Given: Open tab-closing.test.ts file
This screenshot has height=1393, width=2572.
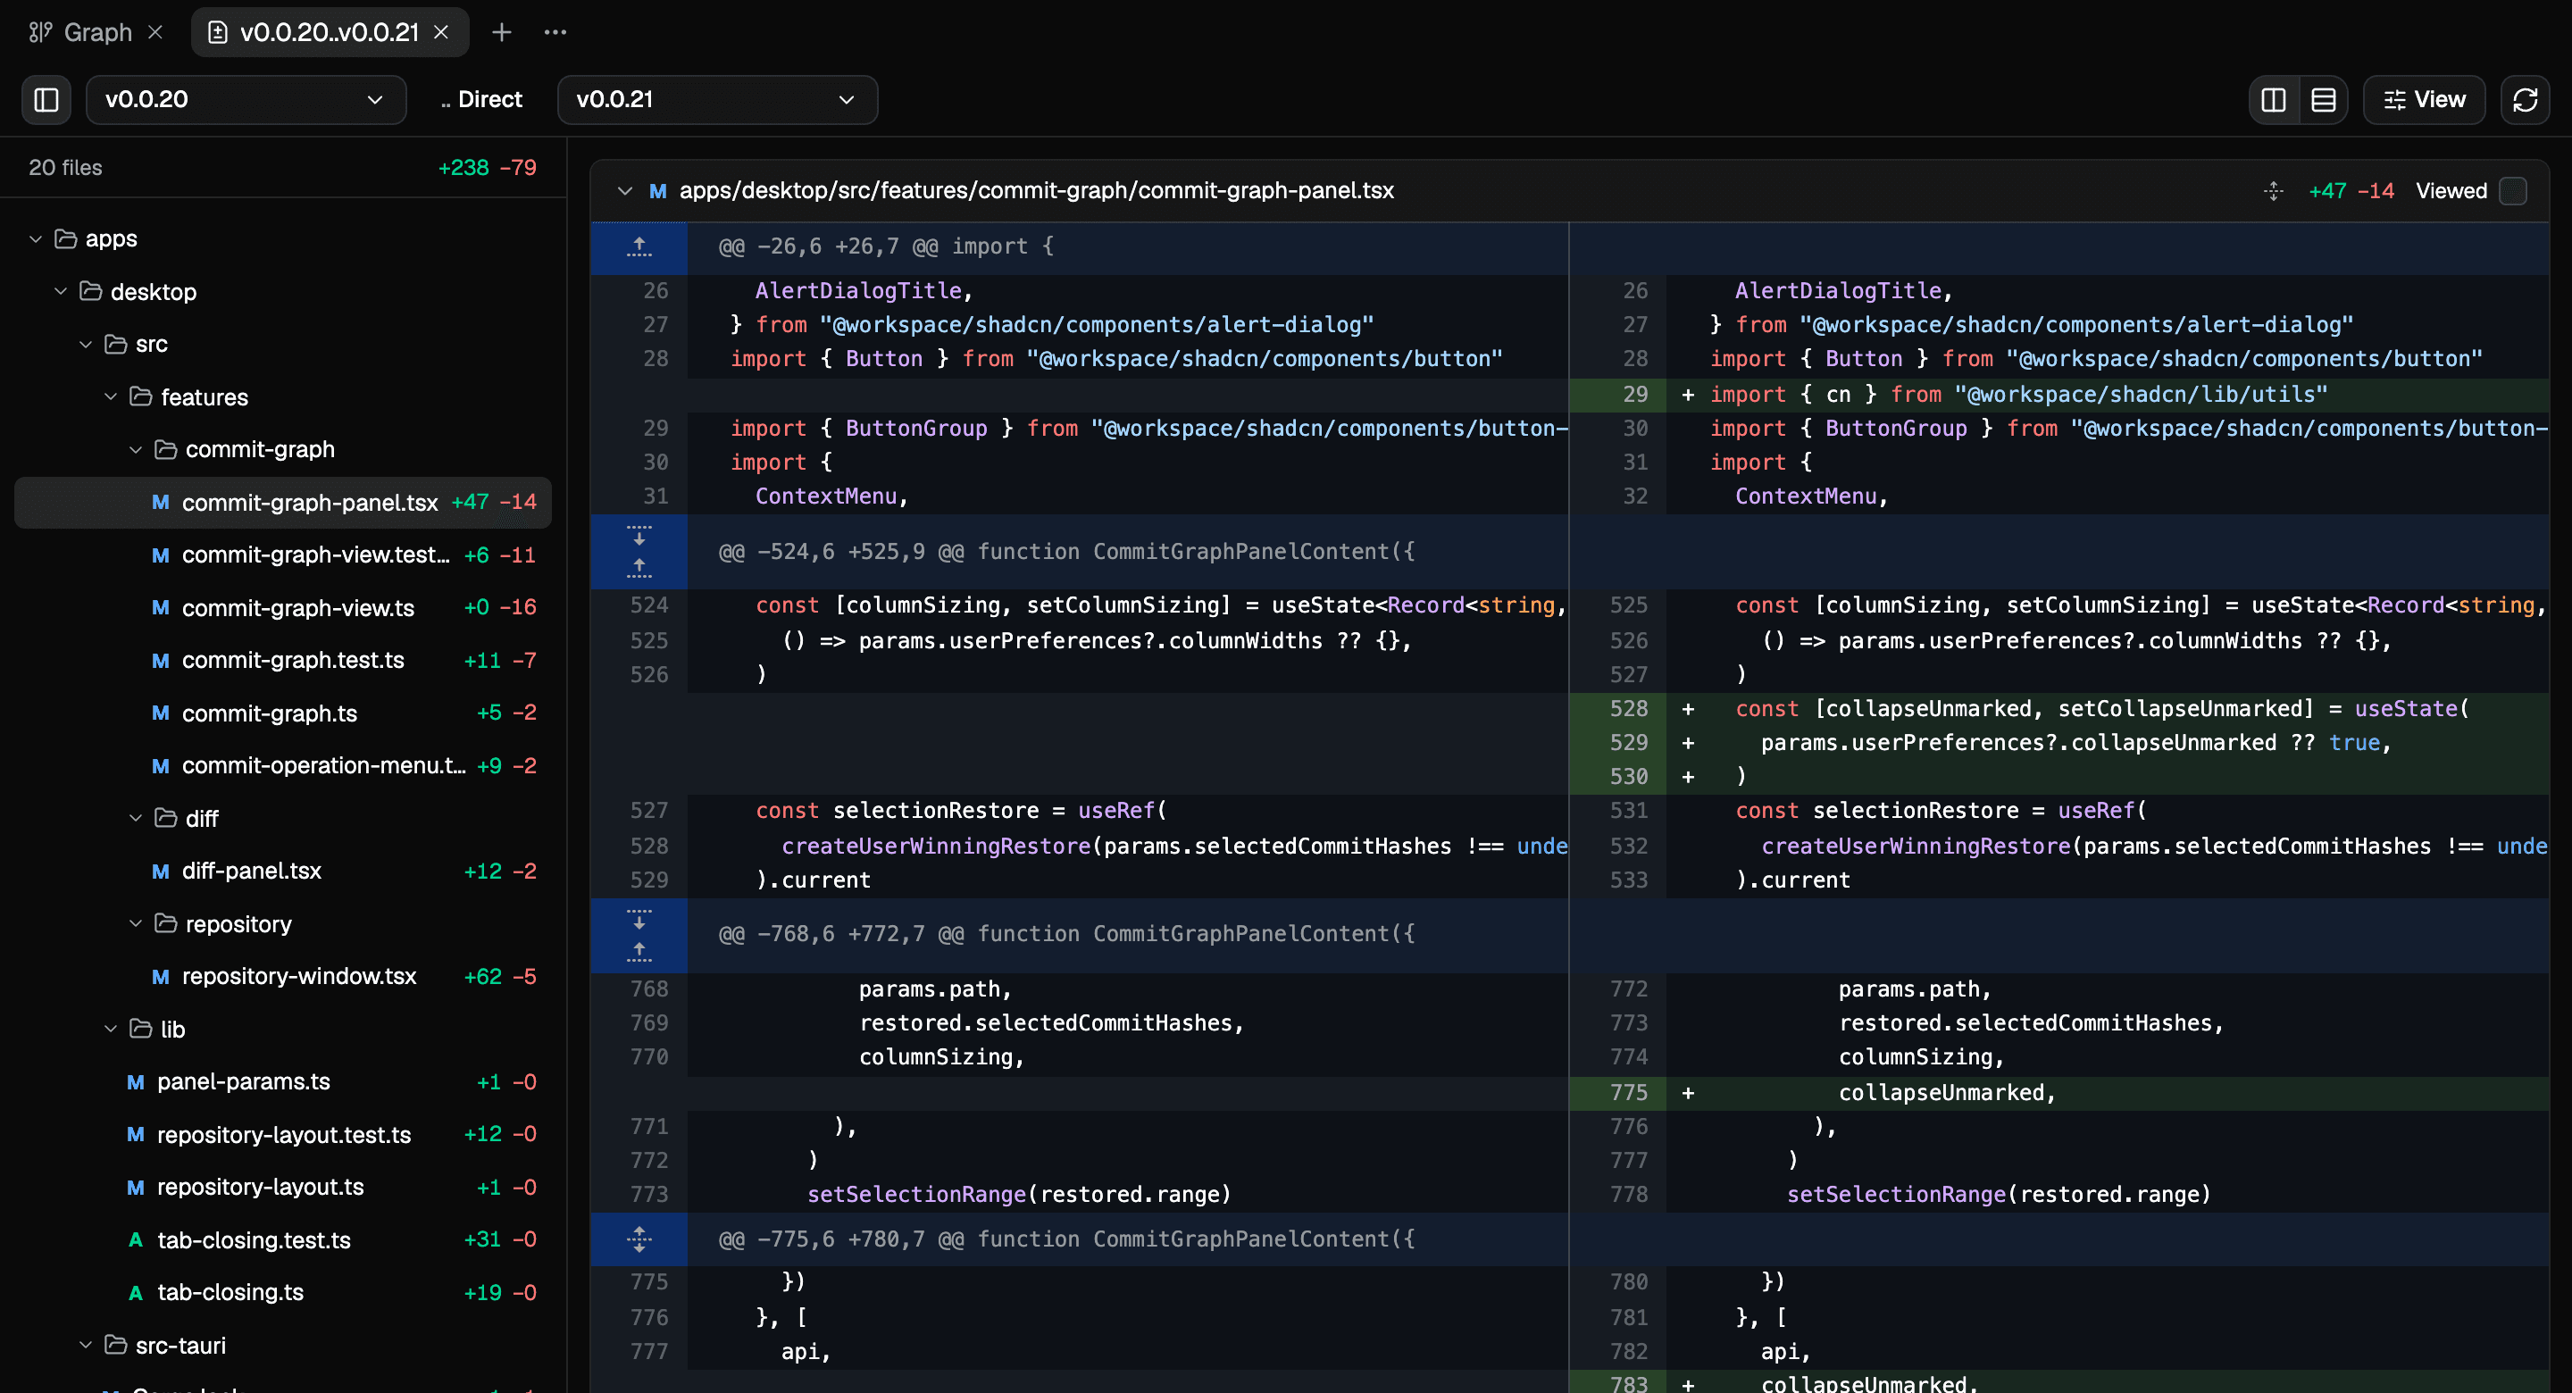Looking at the screenshot, I should [x=284, y=1239].
